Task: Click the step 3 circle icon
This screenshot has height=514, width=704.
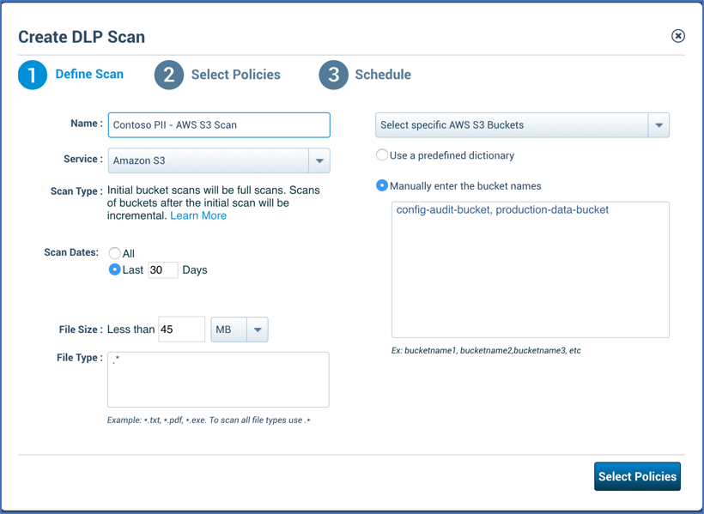Action: click(x=334, y=75)
